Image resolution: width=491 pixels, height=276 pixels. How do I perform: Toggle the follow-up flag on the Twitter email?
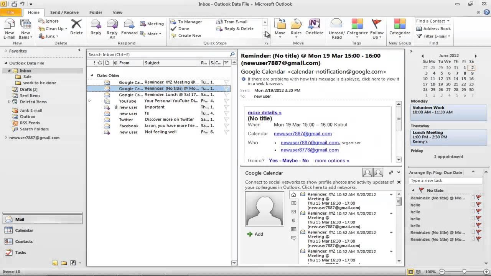point(227,119)
